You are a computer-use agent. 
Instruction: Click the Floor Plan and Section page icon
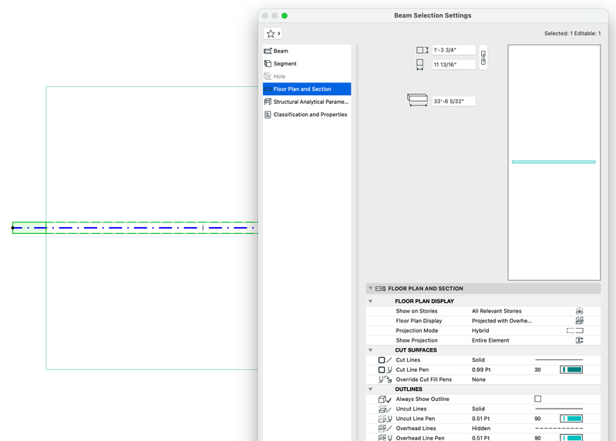(268, 89)
